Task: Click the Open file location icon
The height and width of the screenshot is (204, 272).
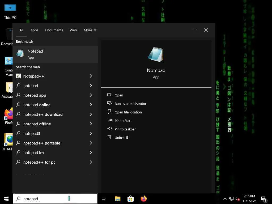Action: tap(109, 112)
